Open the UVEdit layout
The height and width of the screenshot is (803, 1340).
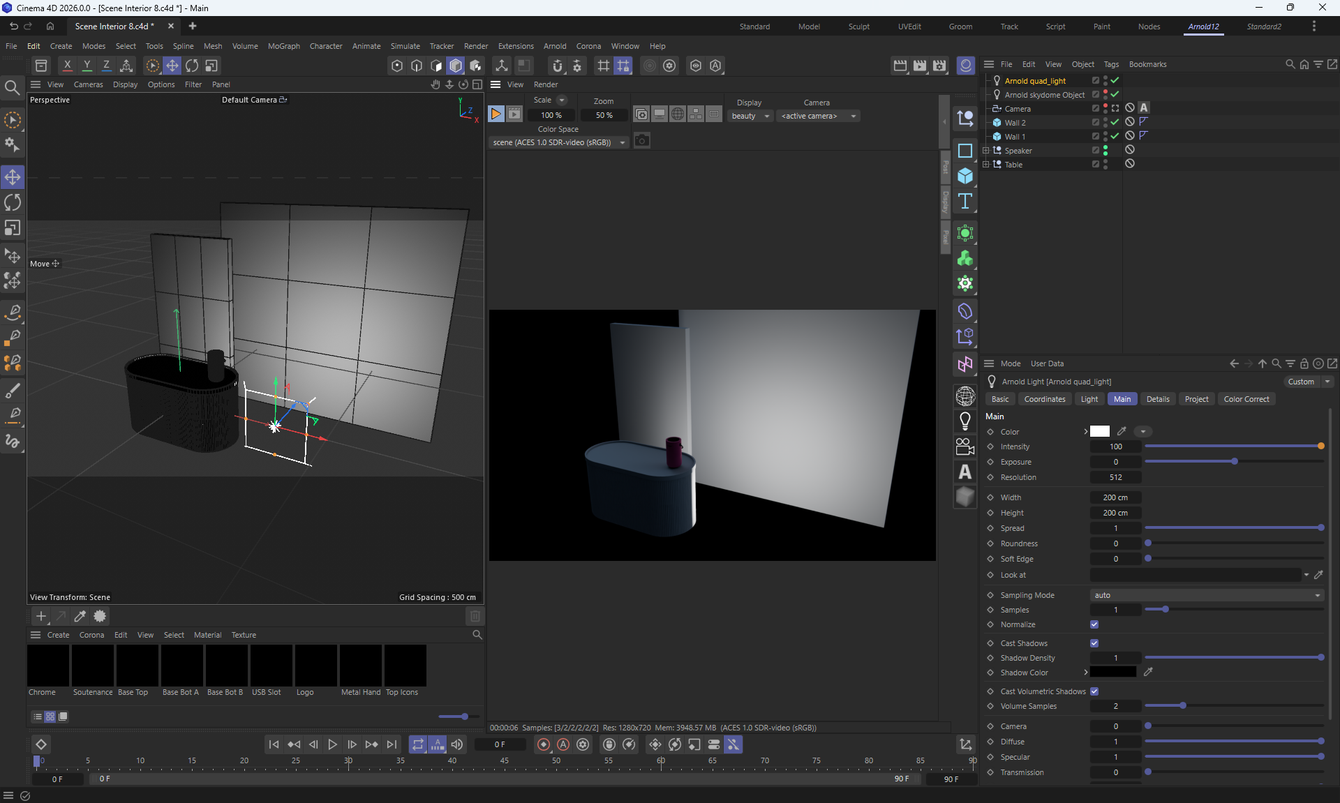coord(909,27)
